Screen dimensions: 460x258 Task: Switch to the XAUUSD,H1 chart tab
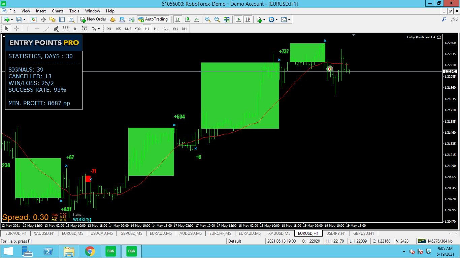pyautogui.click(x=44, y=233)
